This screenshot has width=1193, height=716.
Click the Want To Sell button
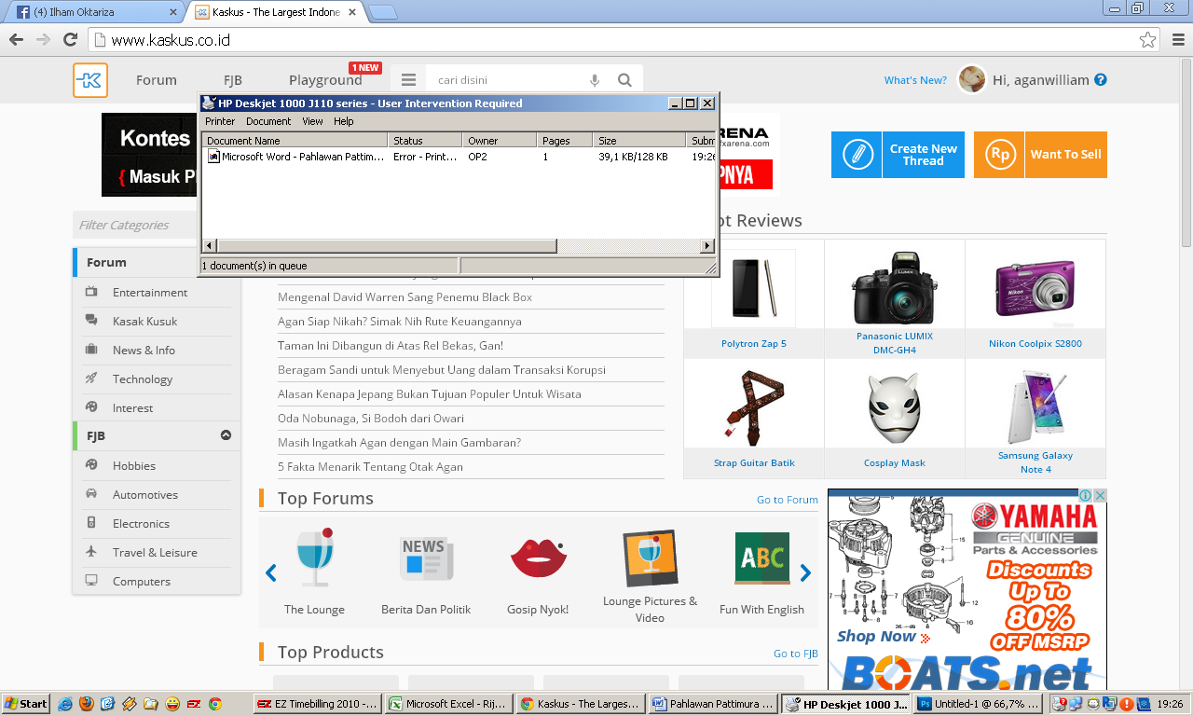(1040, 155)
